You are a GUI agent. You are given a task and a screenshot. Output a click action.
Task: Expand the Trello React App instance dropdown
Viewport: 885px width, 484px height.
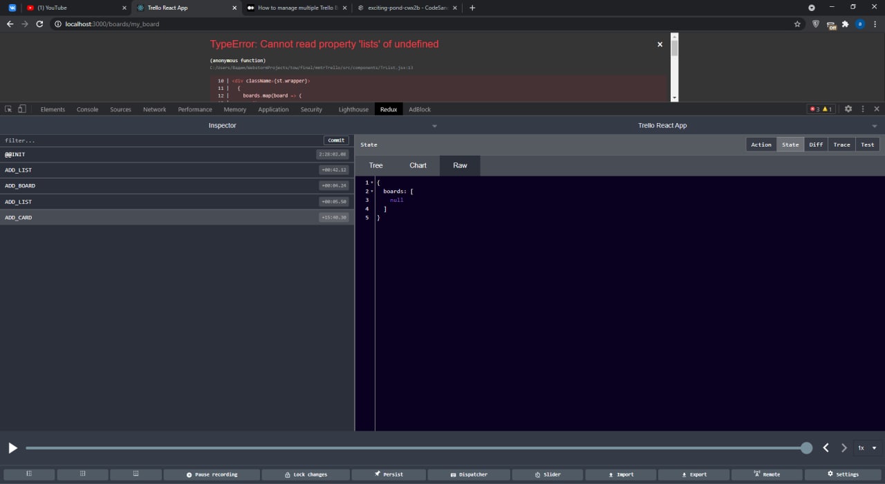pos(874,126)
